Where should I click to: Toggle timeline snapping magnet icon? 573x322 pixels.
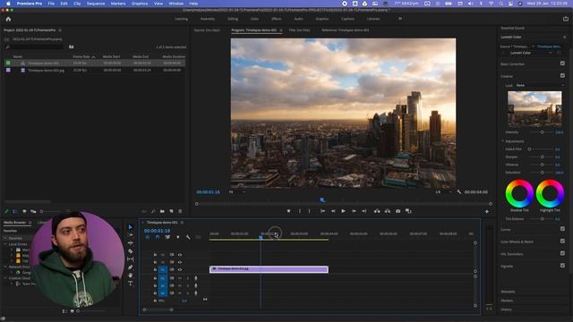point(158,237)
